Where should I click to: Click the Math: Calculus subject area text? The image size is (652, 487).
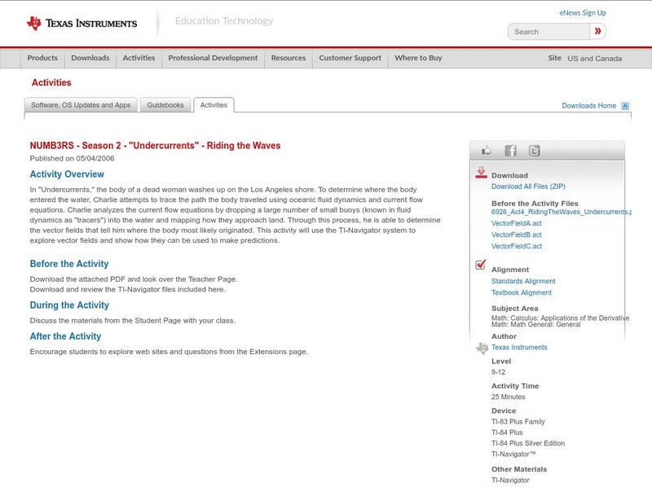pos(560,318)
